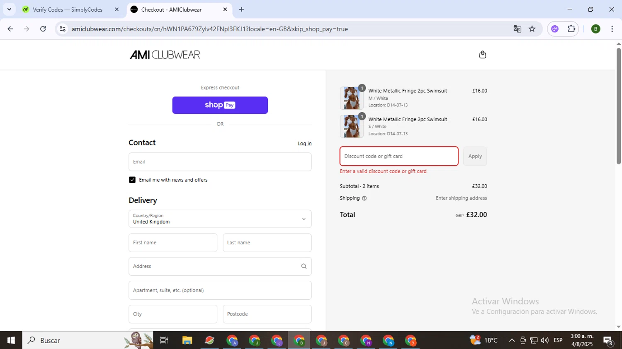Reload the checkout page
This screenshot has width=622, height=349.
pos(43,29)
